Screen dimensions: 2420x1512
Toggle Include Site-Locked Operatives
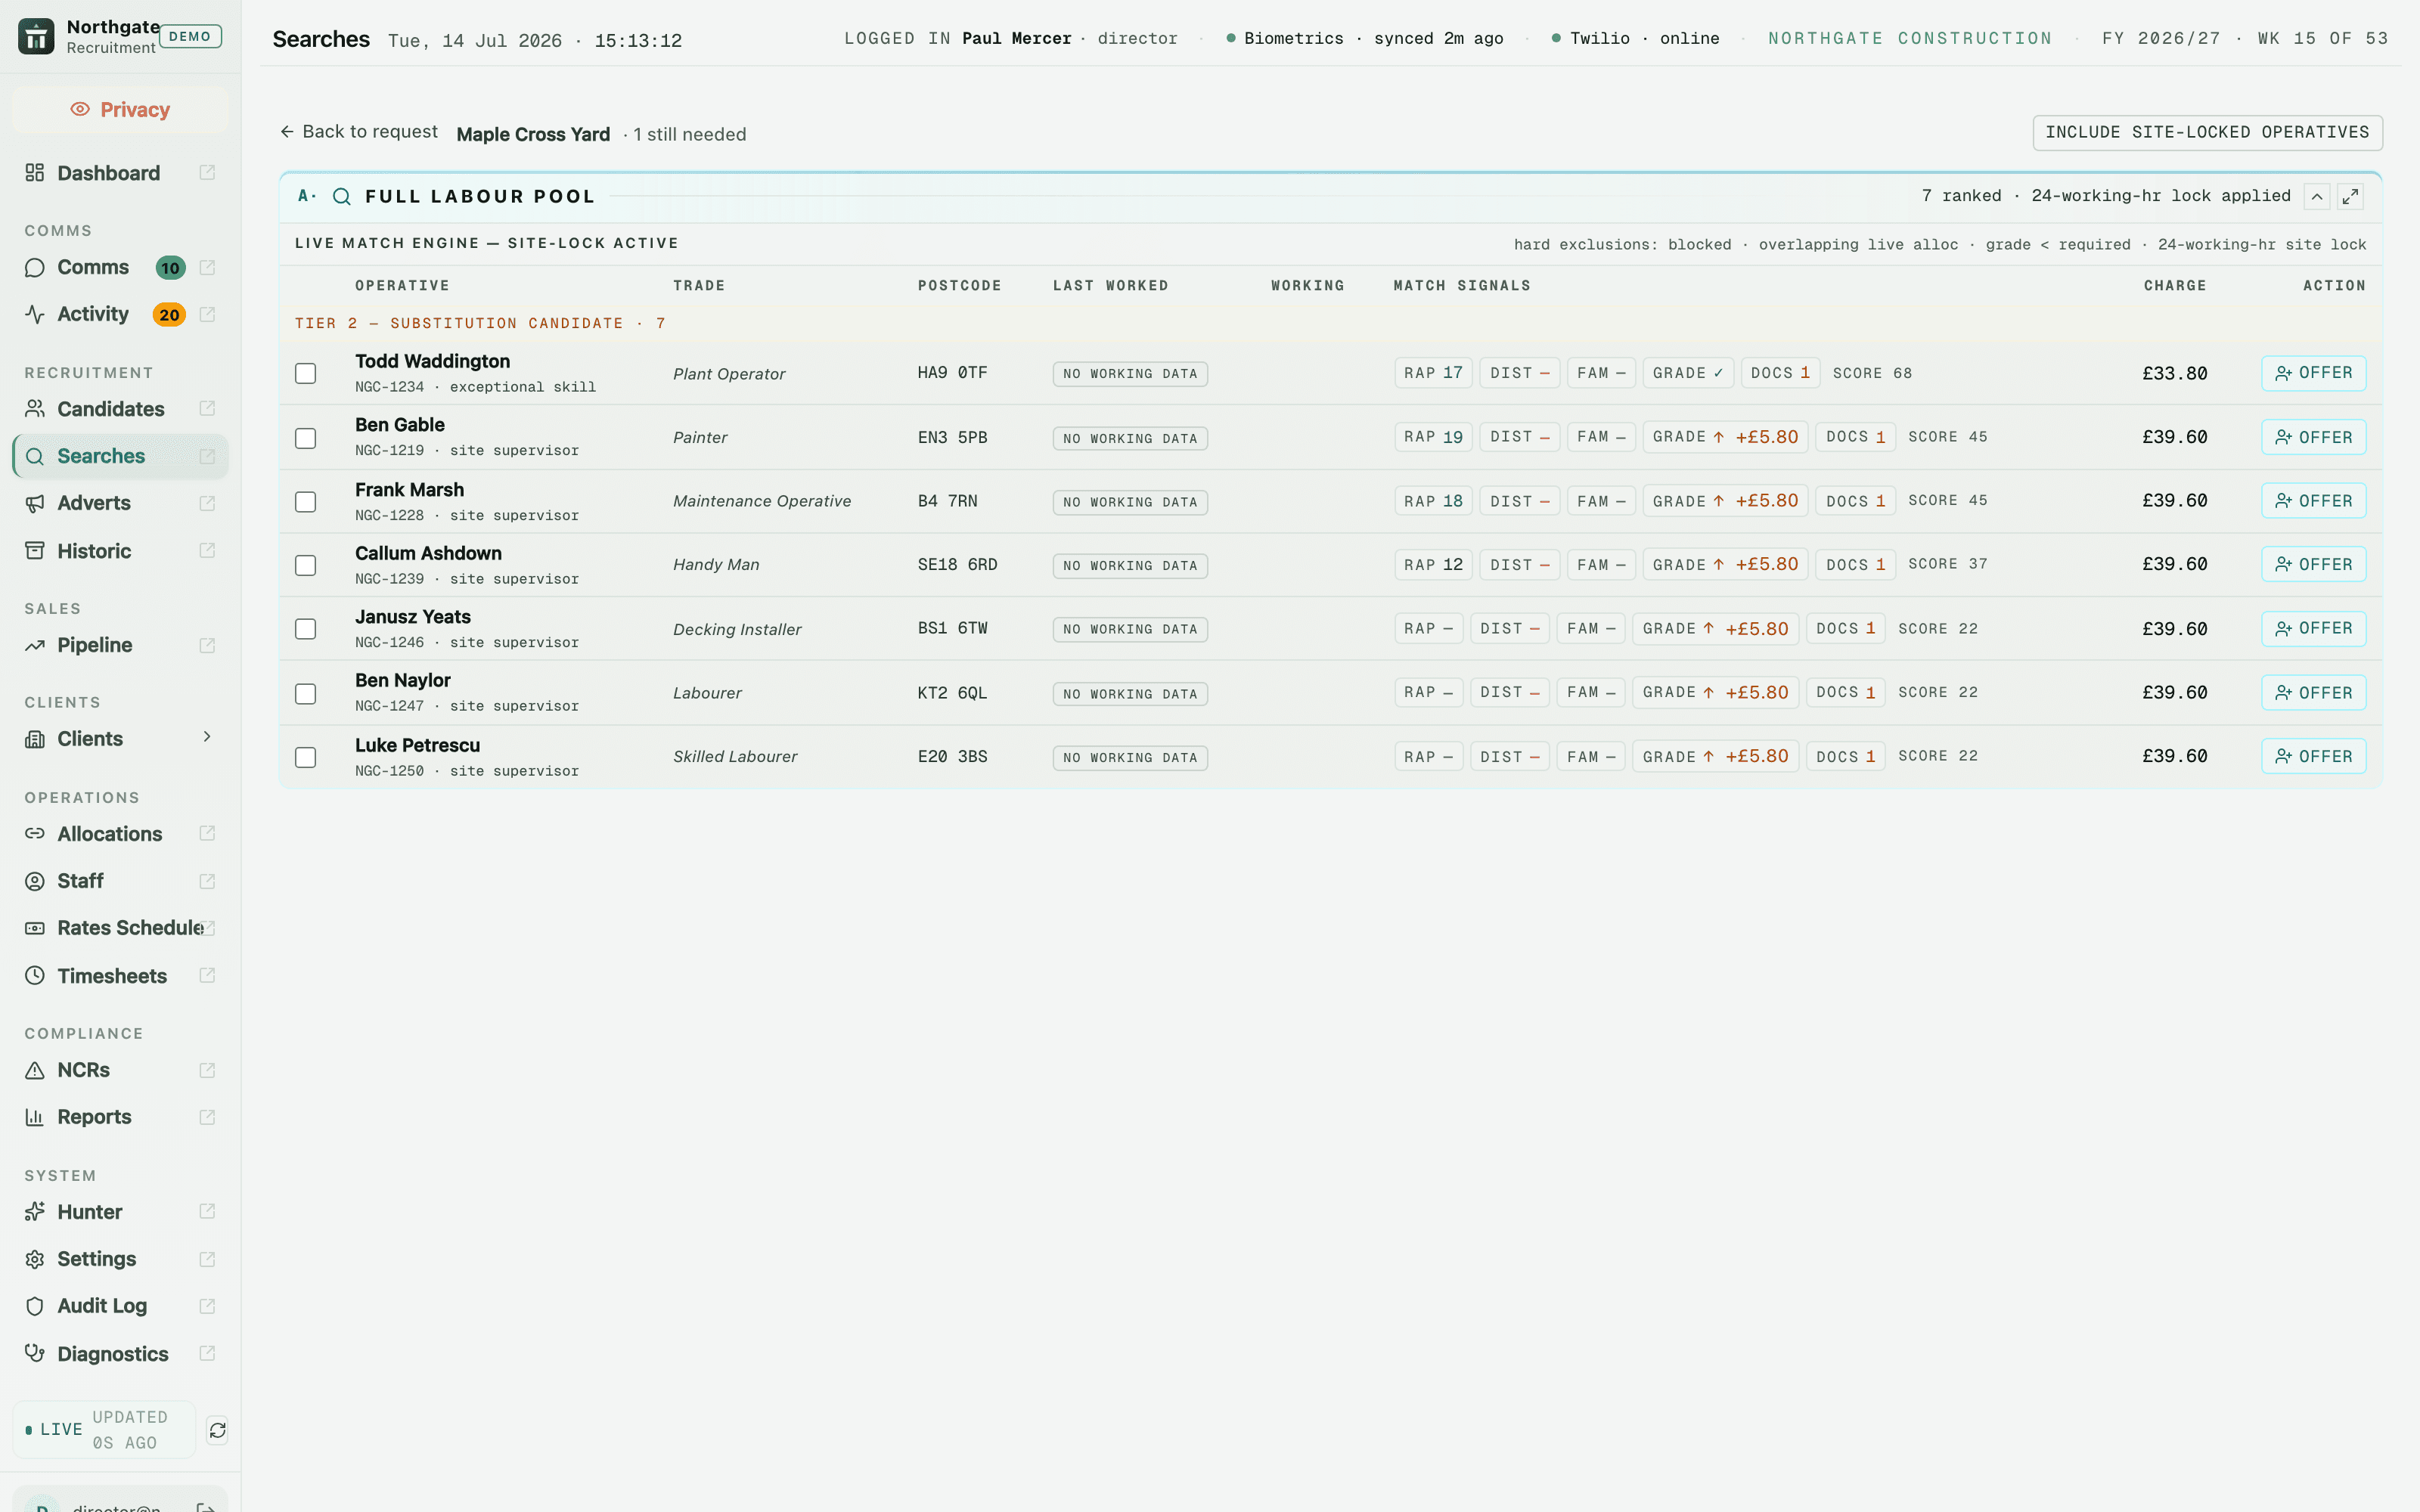click(2207, 132)
